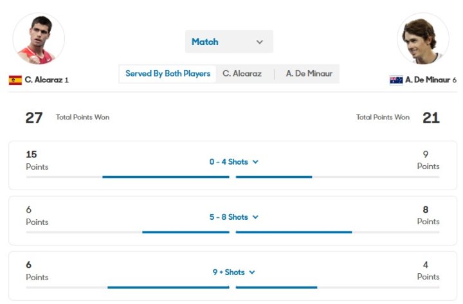Click Alcaraz's 27 total points won figure
The height and width of the screenshot is (304, 463).
[34, 118]
